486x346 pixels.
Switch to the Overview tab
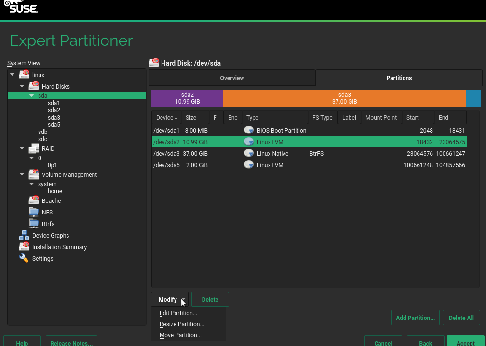pyautogui.click(x=232, y=78)
